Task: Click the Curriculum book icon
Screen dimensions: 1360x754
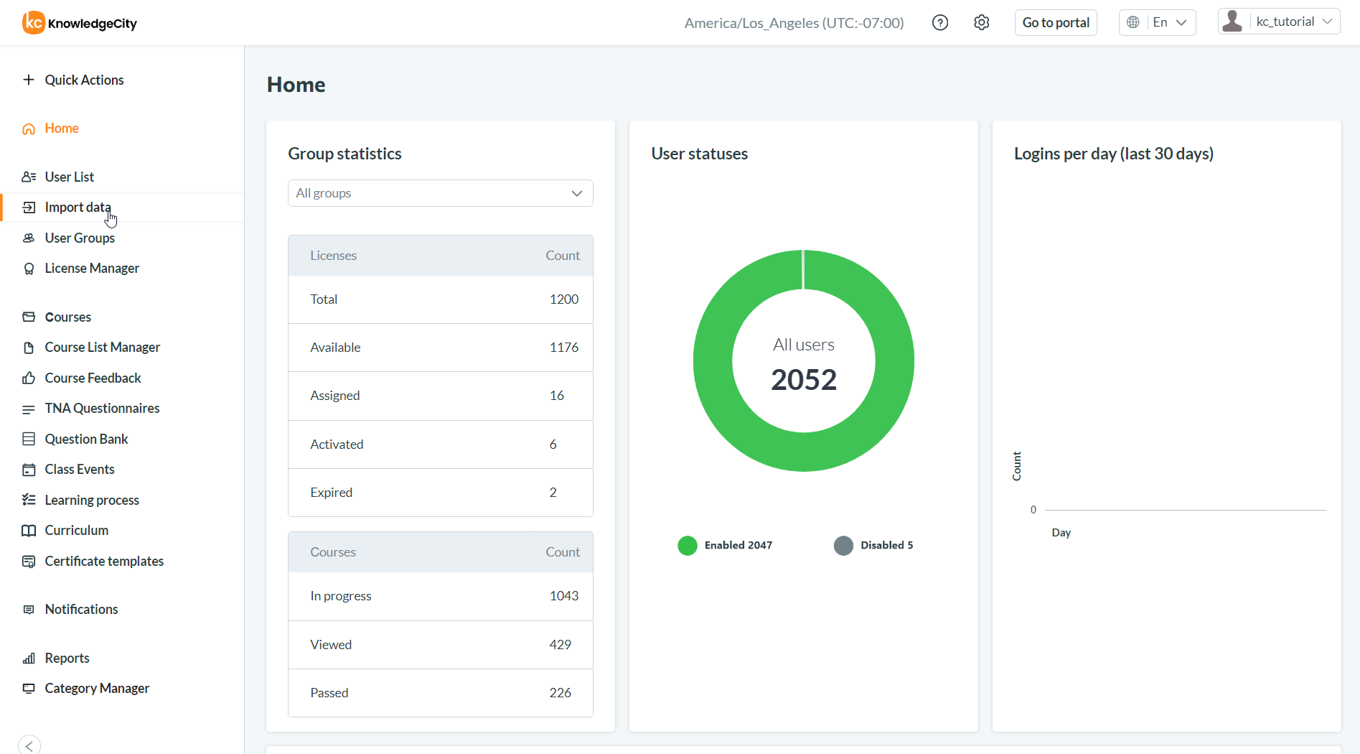Action: tap(29, 531)
